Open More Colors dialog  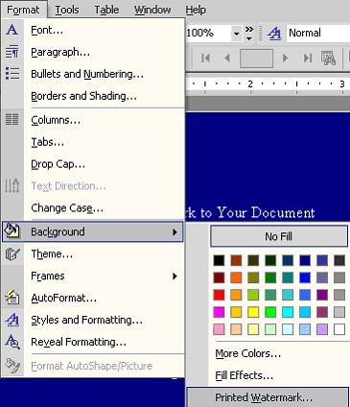click(x=248, y=353)
